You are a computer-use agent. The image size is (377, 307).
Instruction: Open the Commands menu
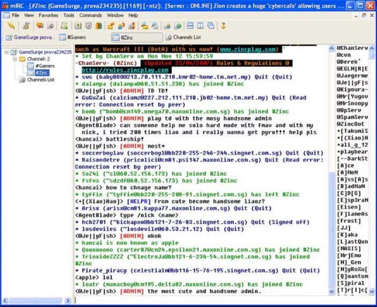click(x=91, y=16)
